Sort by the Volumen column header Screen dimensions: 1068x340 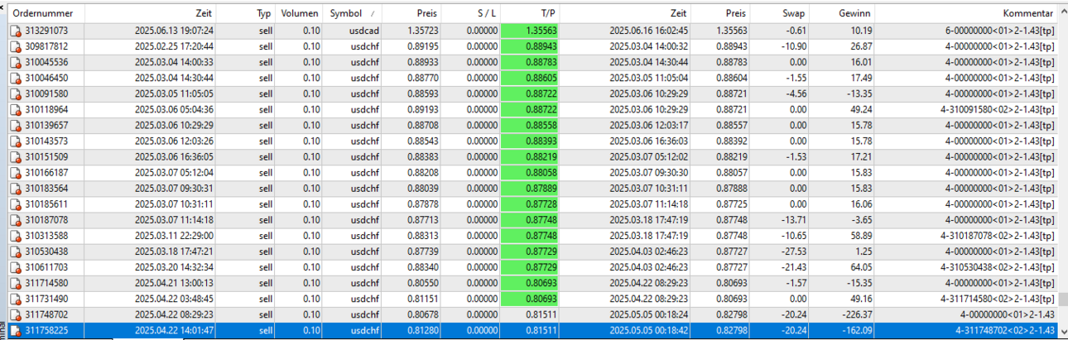(300, 14)
